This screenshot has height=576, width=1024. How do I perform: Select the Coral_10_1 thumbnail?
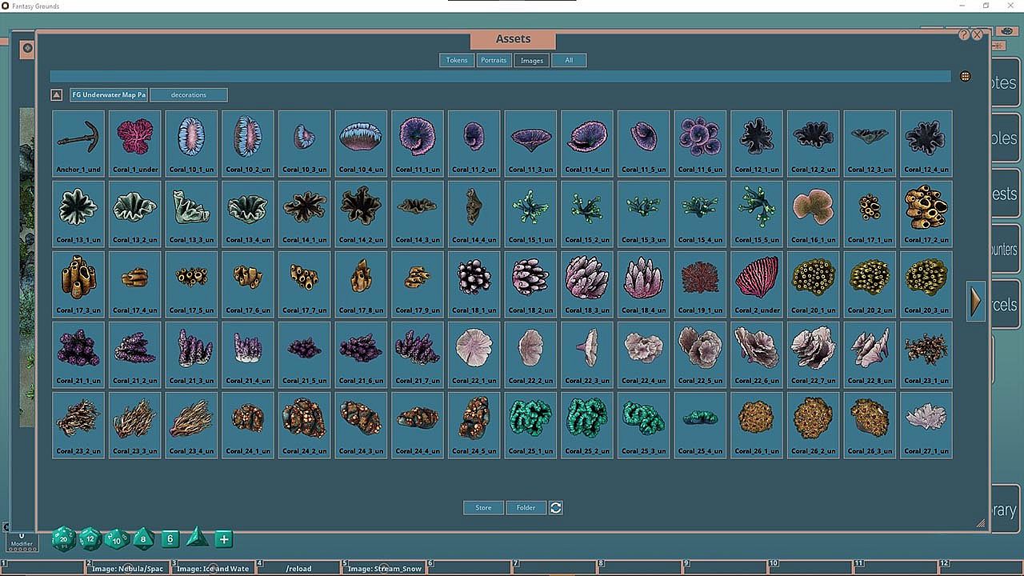pyautogui.click(x=191, y=143)
